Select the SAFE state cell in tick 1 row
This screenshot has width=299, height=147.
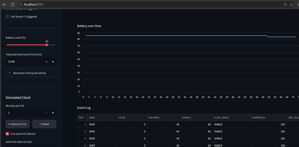pos(102,124)
